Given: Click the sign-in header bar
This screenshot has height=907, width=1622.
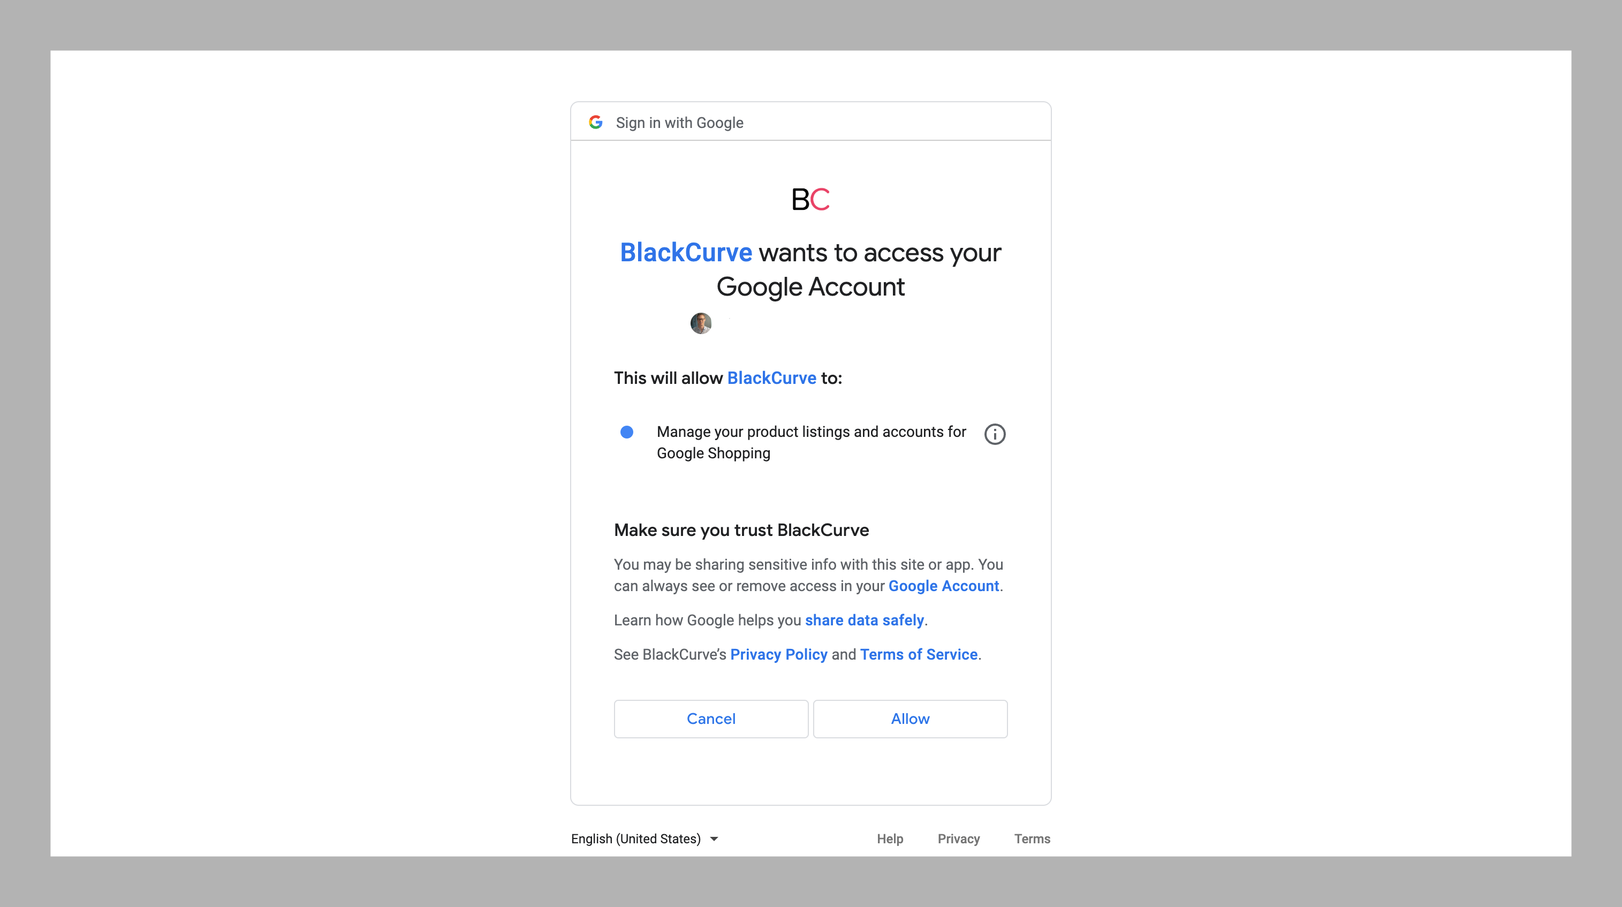Looking at the screenshot, I should (x=810, y=122).
